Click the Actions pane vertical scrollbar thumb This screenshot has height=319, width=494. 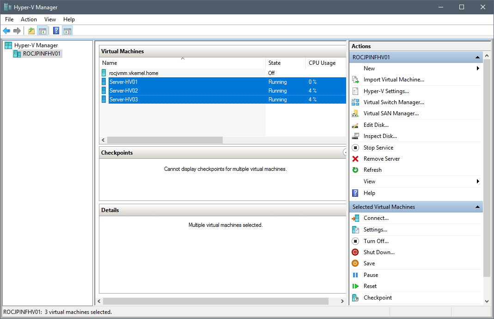(487, 168)
